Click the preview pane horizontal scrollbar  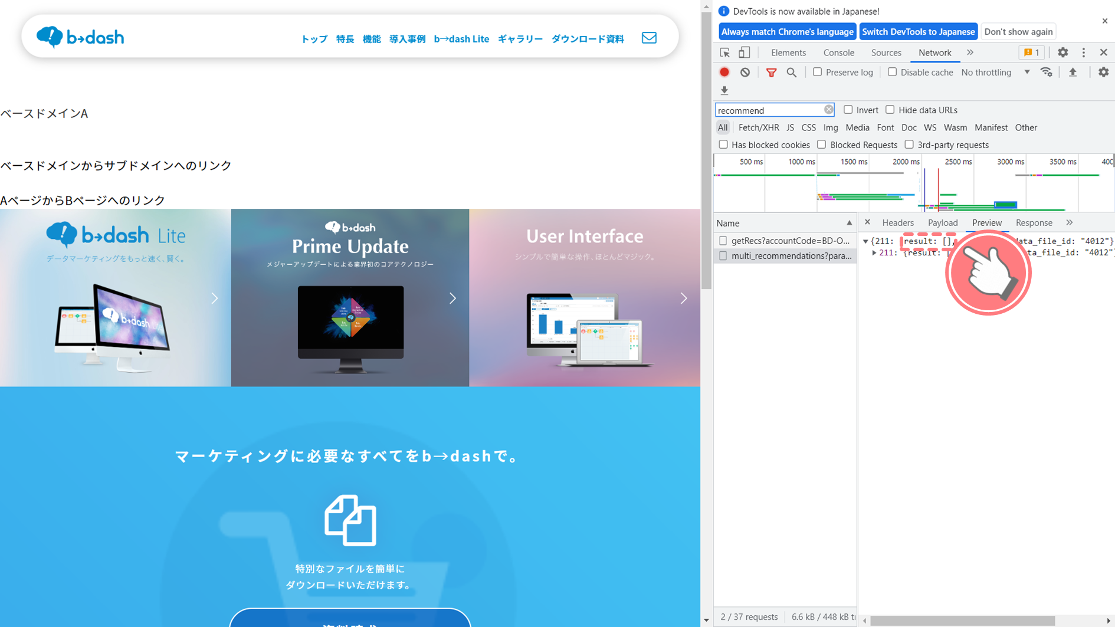tap(962, 621)
